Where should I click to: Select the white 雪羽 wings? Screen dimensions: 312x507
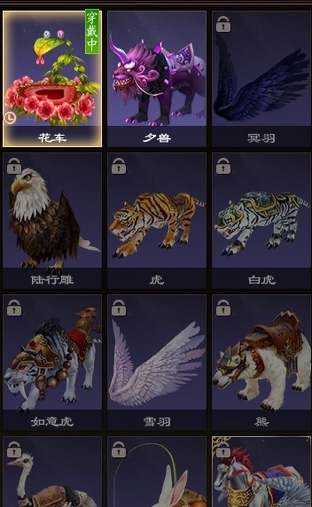[x=157, y=362]
